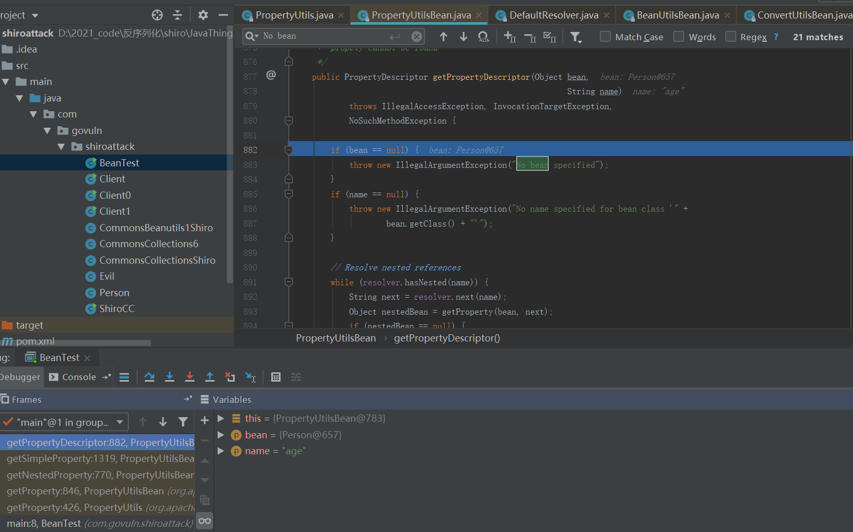853x532 pixels.
Task: Click the Step Into debugger icon
Action: 170,377
